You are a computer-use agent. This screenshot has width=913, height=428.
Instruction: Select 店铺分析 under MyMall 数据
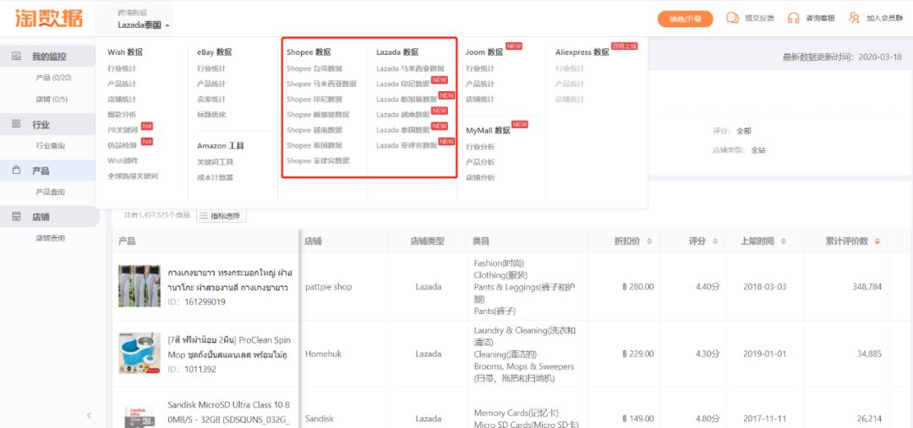[480, 177]
